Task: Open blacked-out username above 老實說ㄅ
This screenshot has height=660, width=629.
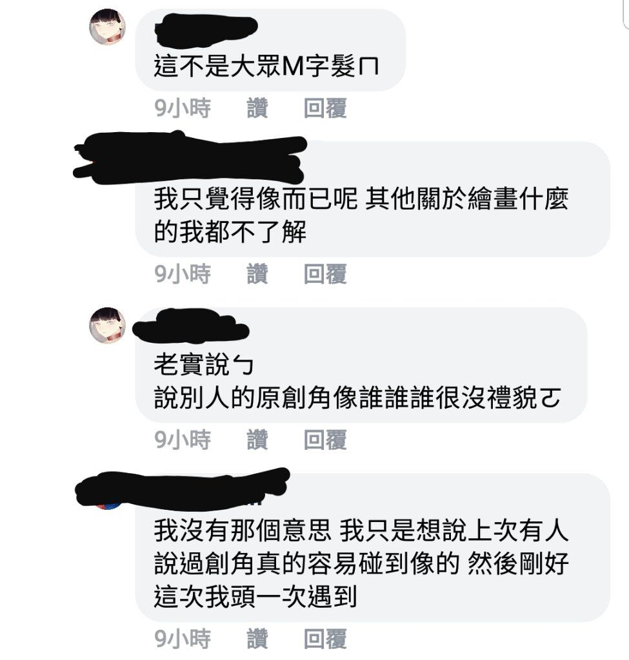Action: (x=191, y=325)
